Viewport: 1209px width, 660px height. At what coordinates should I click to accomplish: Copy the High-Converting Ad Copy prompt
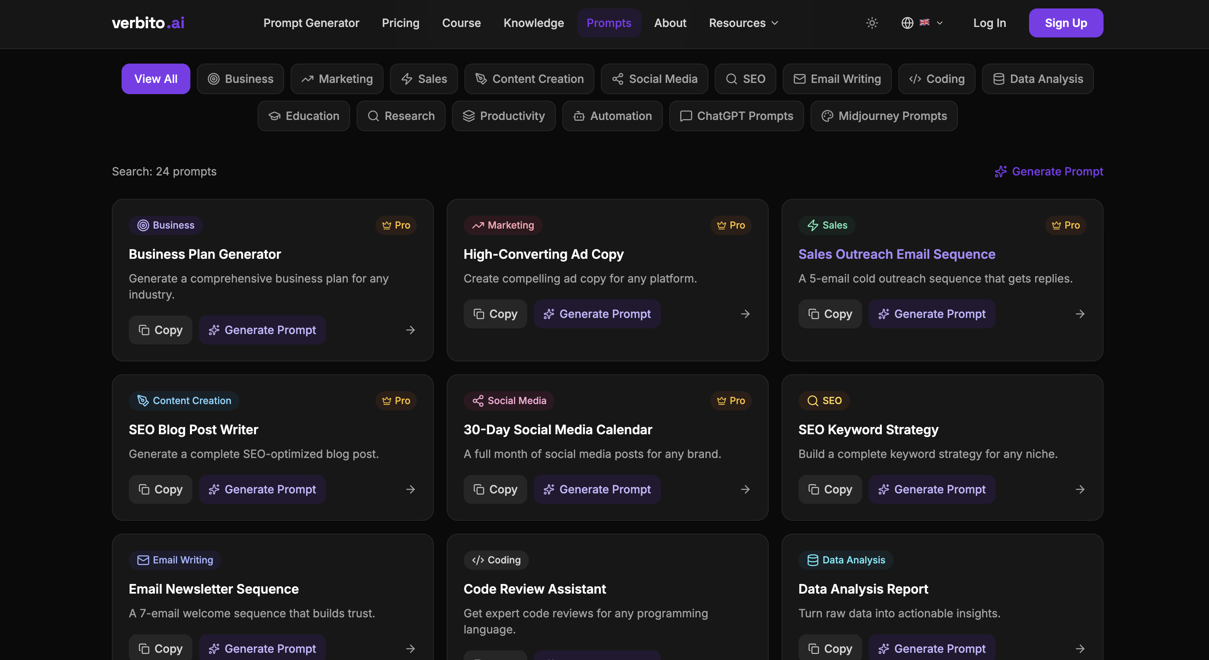click(495, 314)
